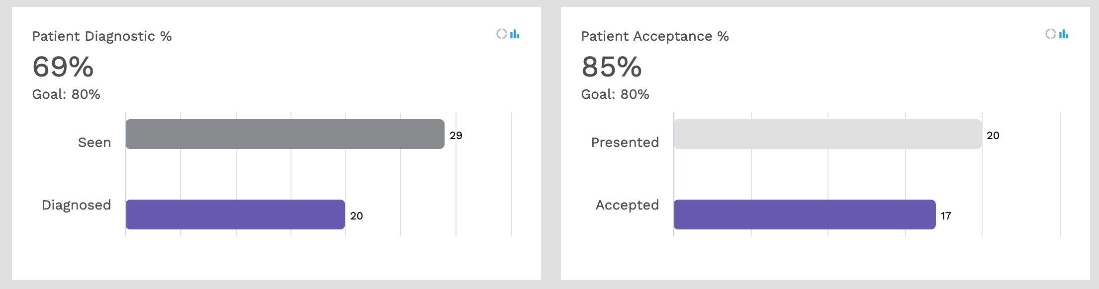The height and width of the screenshot is (289, 1099).
Task: Select bar chart view on Patient Diagnostic card
Action: [515, 34]
